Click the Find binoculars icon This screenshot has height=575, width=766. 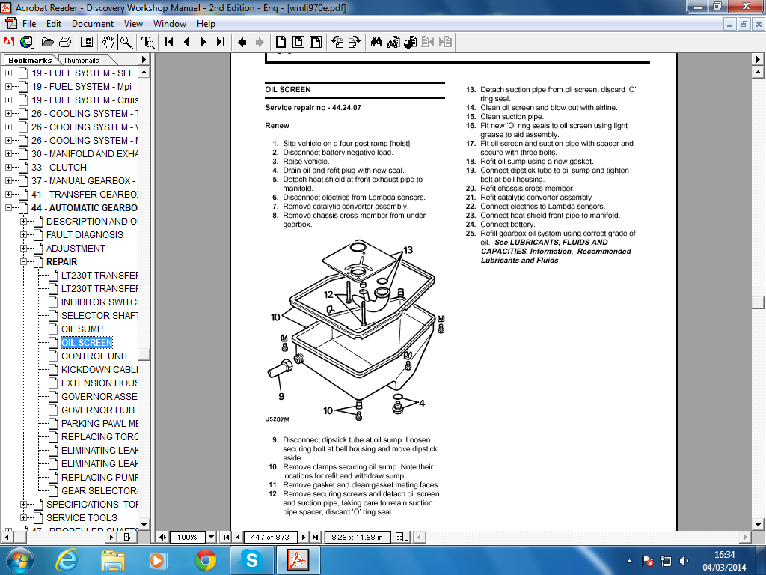coord(376,42)
